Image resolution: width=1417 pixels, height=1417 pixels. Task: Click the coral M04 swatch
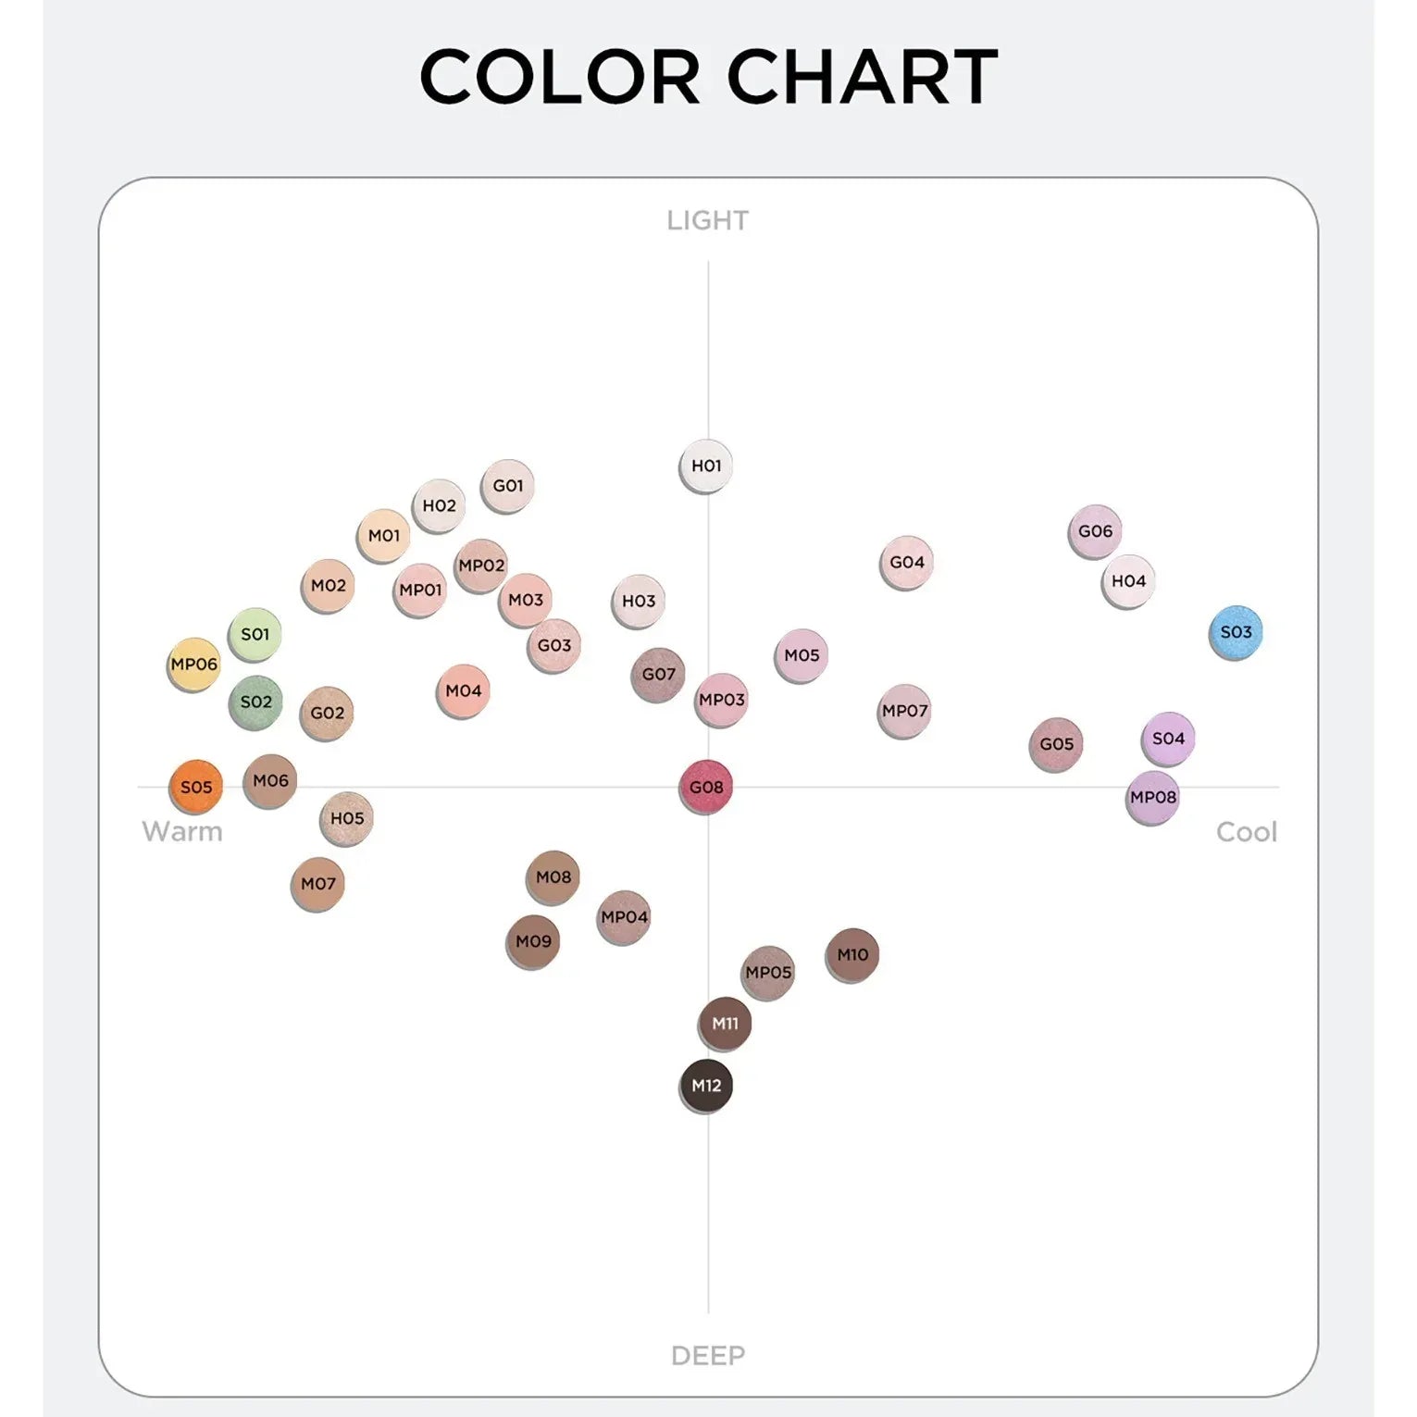tap(463, 690)
